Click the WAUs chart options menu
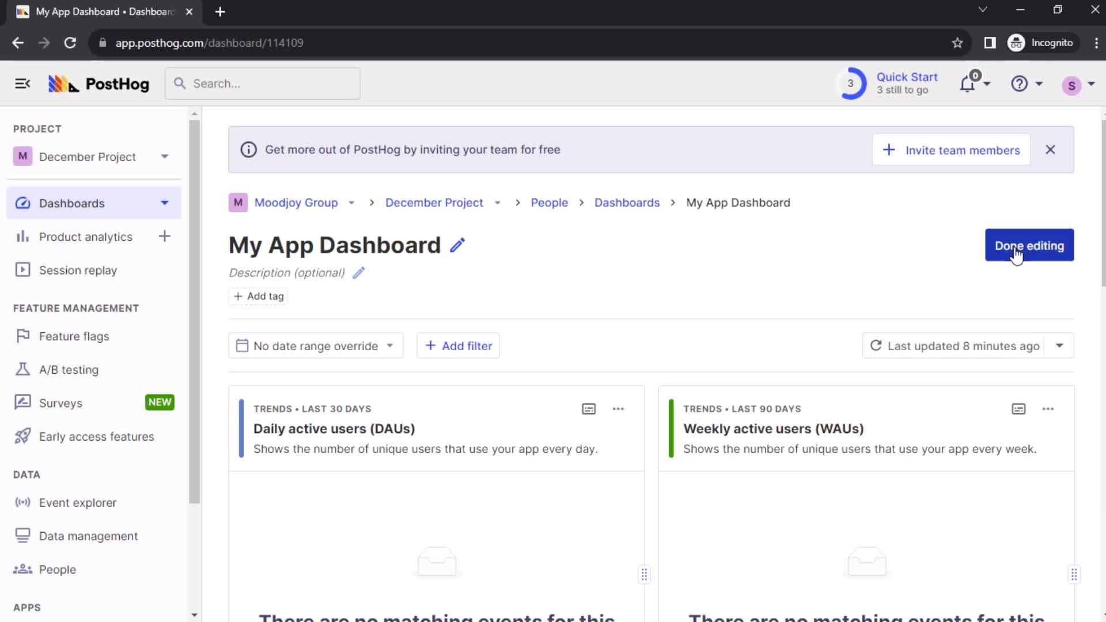 click(x=1048, y=408)
